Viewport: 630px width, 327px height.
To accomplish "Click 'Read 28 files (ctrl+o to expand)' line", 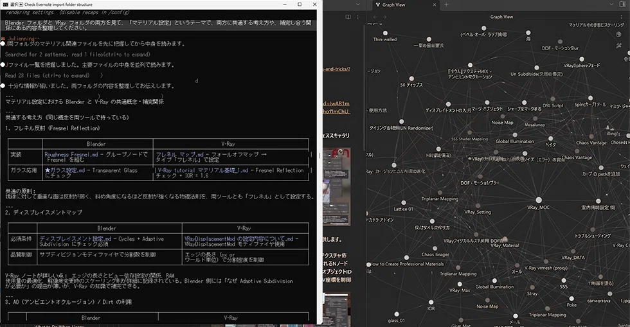I will (x=48, y=75).
